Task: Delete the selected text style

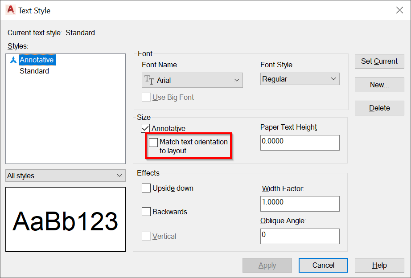Action: pos(379,108)
